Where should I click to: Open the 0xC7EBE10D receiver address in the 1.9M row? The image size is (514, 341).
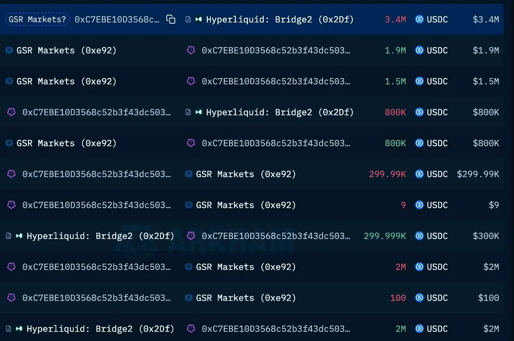[276, 50]
